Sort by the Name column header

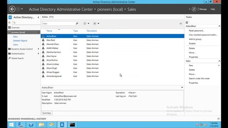point(49,31)
